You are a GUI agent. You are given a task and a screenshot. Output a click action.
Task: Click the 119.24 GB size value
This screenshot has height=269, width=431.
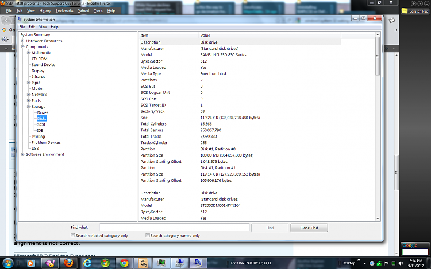click(x=230, y=118)
